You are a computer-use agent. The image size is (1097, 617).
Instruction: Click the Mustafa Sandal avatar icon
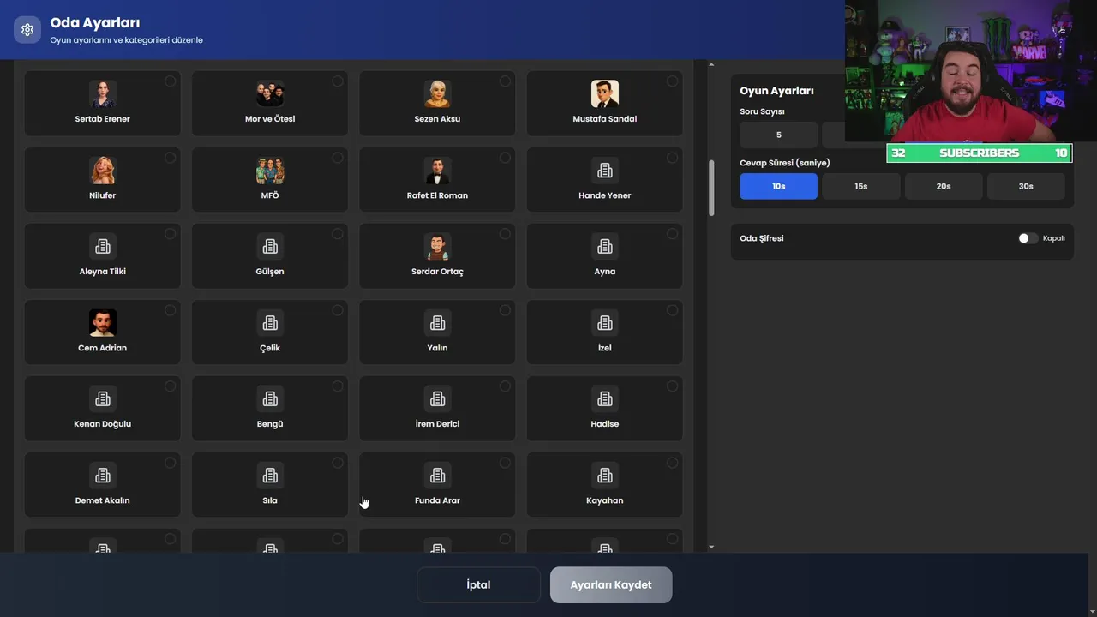coord(605,93)
